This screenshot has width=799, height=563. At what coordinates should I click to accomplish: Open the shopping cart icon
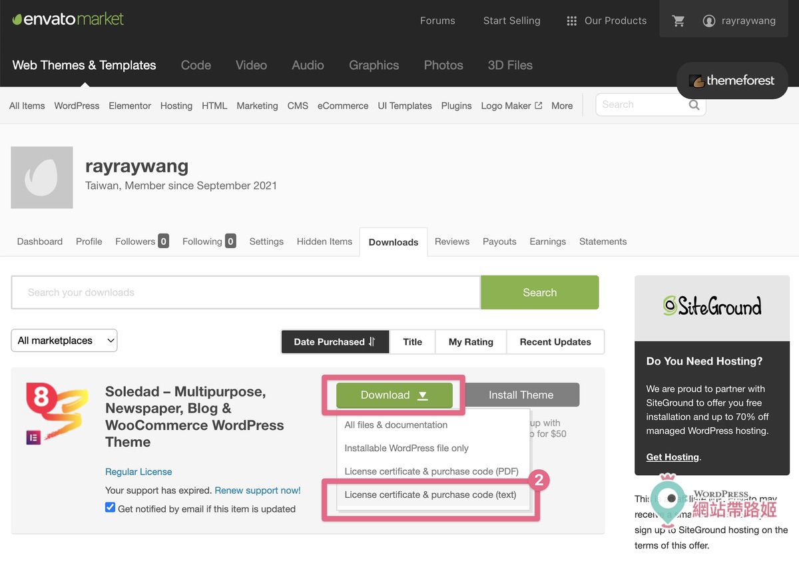point(678,21)
